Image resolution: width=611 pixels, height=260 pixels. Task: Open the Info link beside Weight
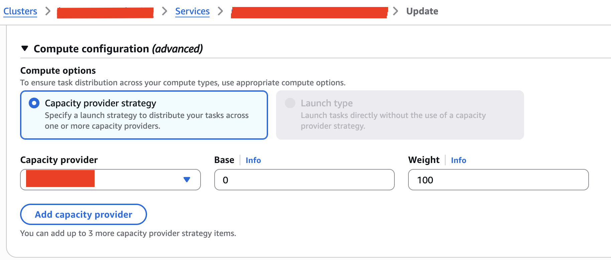point(458,160)
